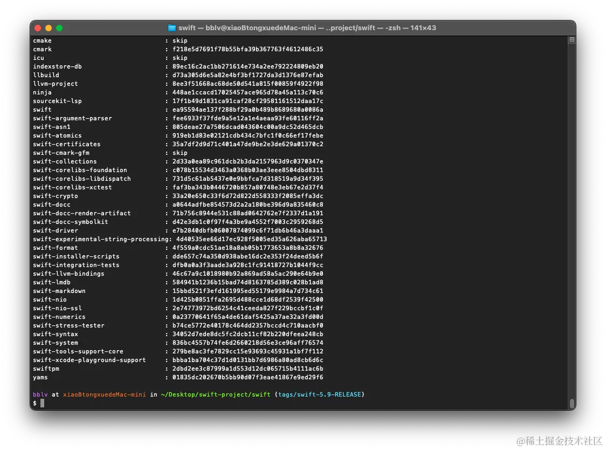Click the 'swift-collections' entry
The image size is (606, 450).
tap(65, 161)
